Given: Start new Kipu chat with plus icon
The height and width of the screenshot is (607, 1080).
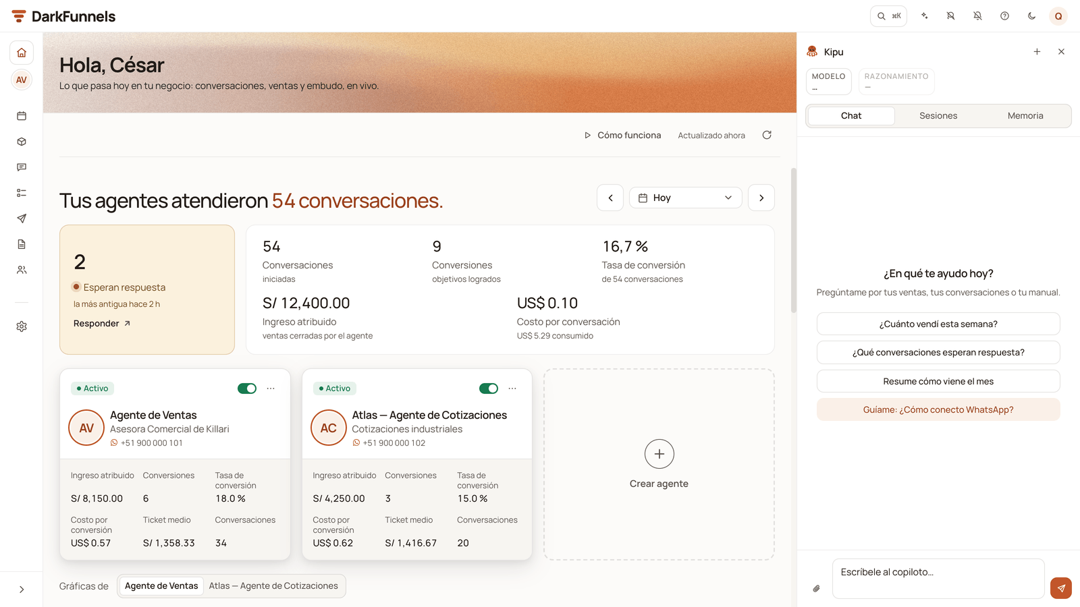Looking at the screenshot, I should point(1037,52).
